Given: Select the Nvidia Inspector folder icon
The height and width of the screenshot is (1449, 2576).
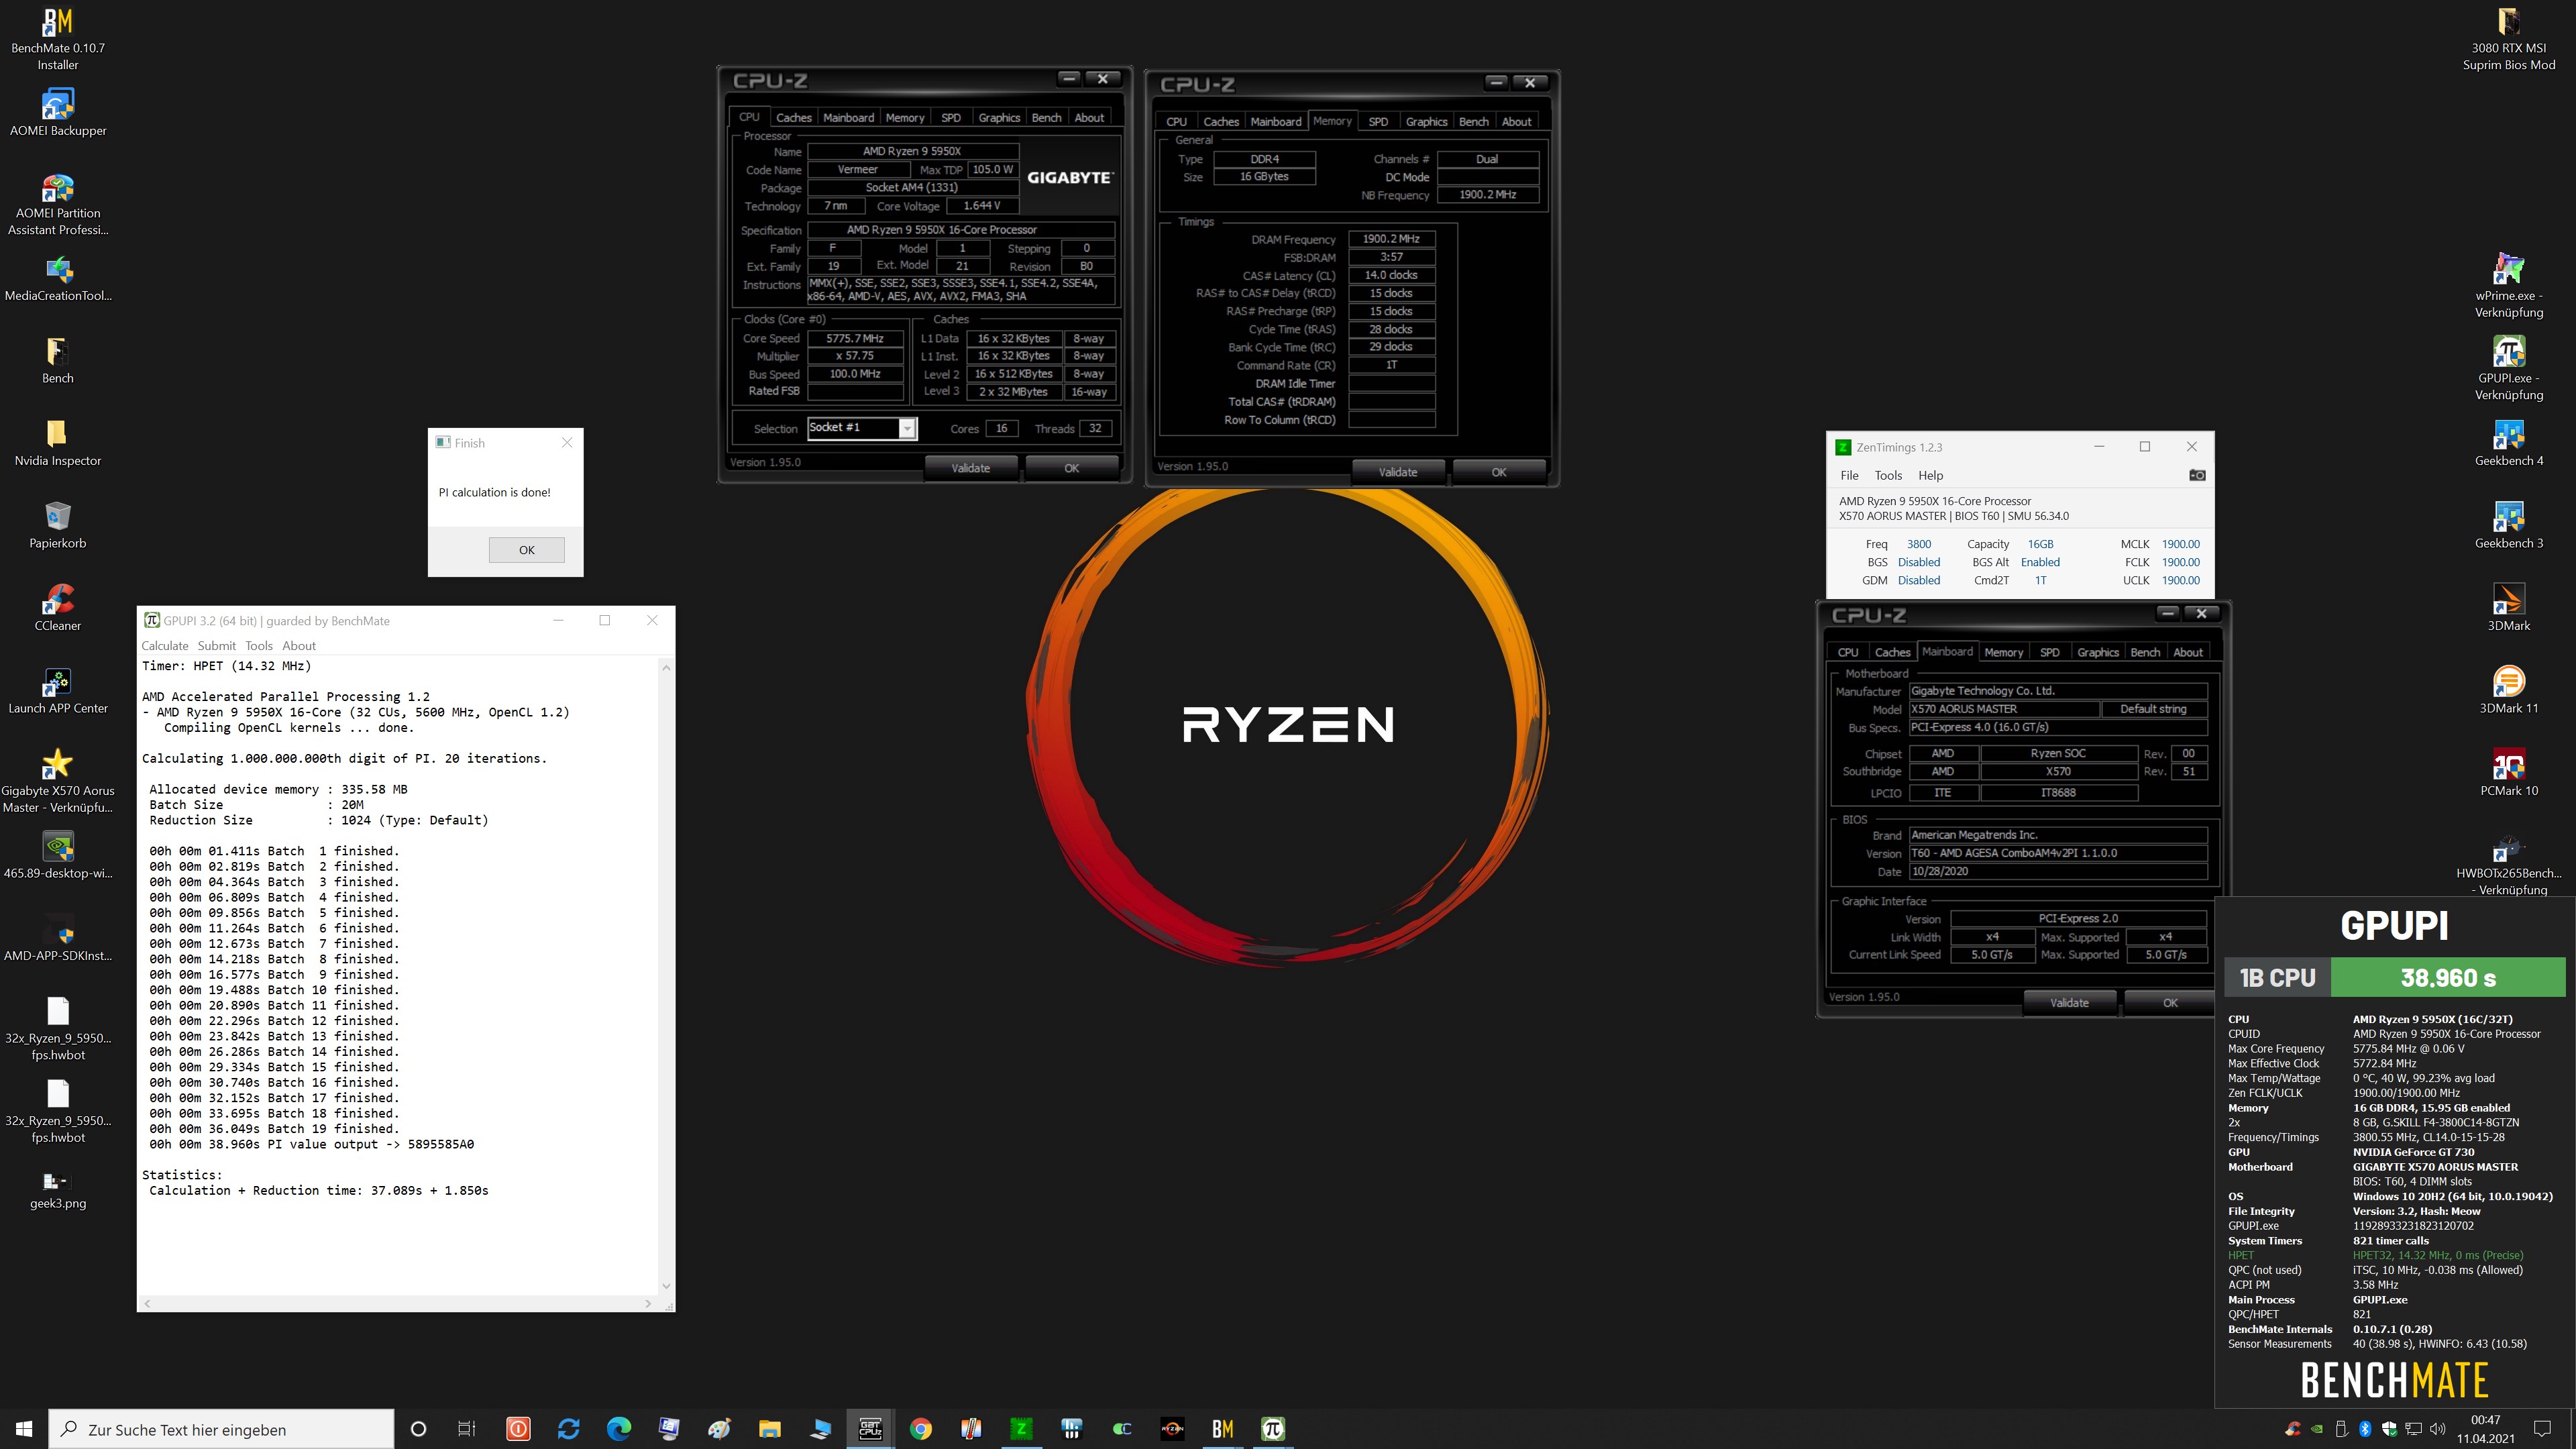Looking at the screenshot, I should click(x=58, y=443).
